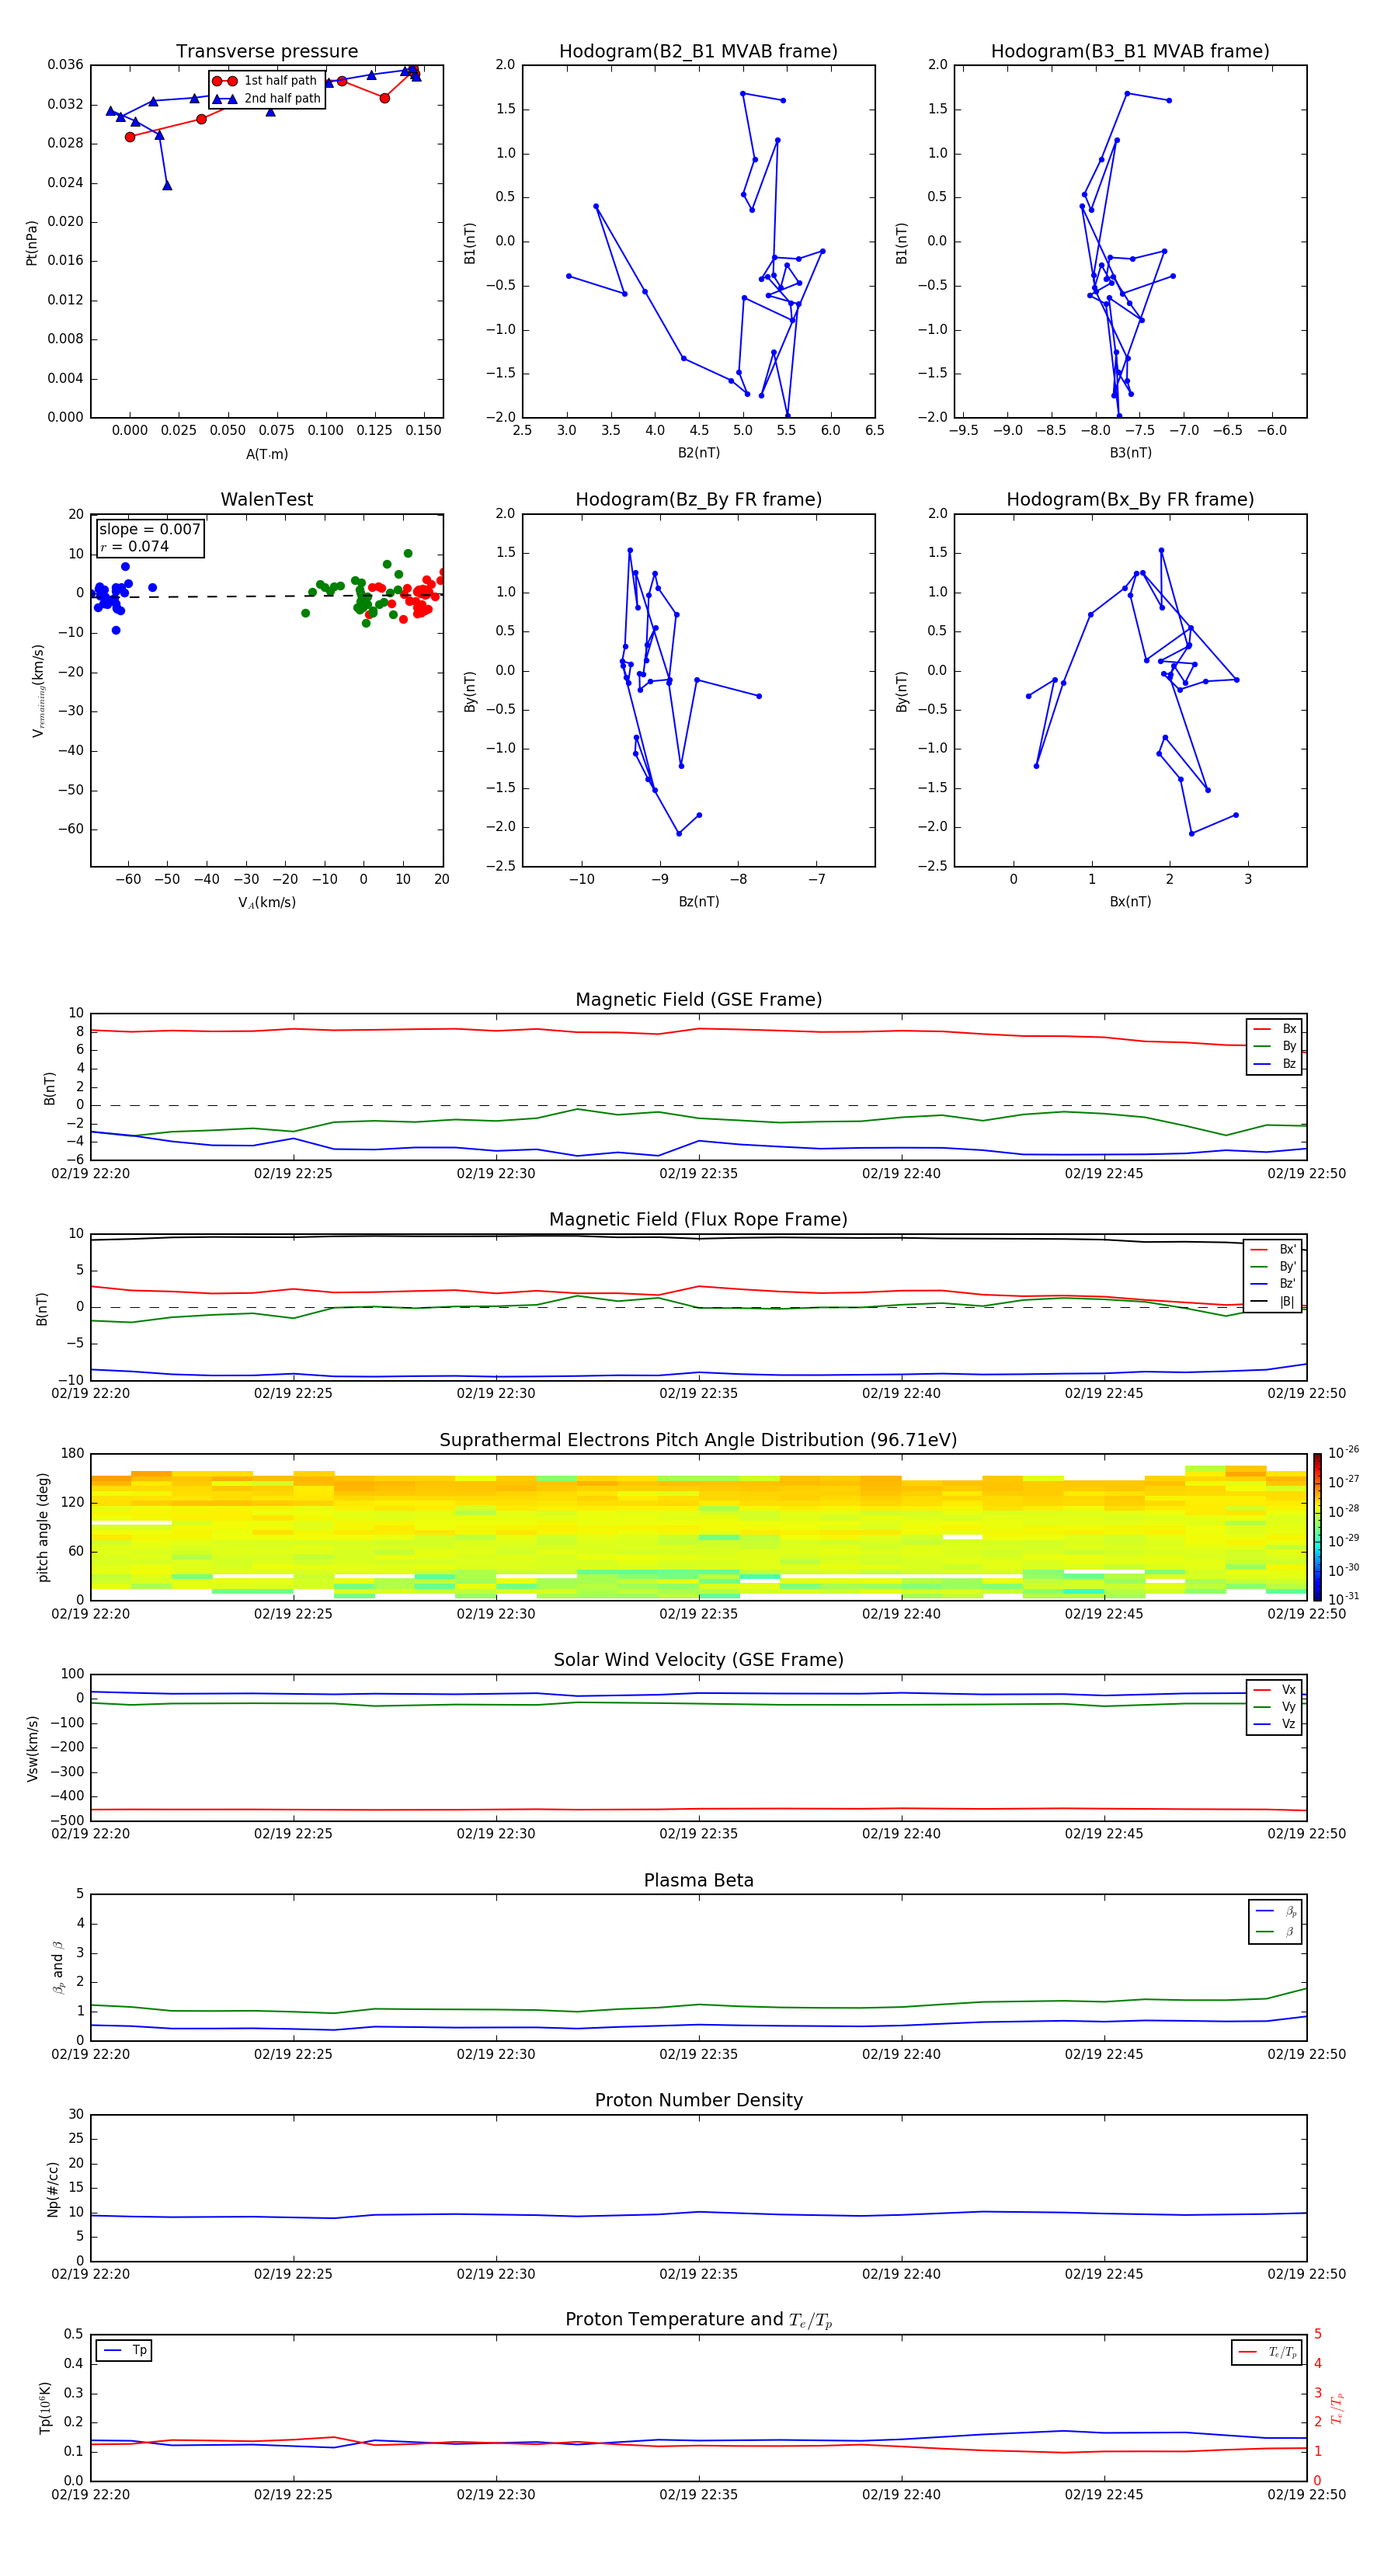Click the 'B3(nT)' x-axis label
Screen dimensions: 1398x2563
click(1130, 453)
